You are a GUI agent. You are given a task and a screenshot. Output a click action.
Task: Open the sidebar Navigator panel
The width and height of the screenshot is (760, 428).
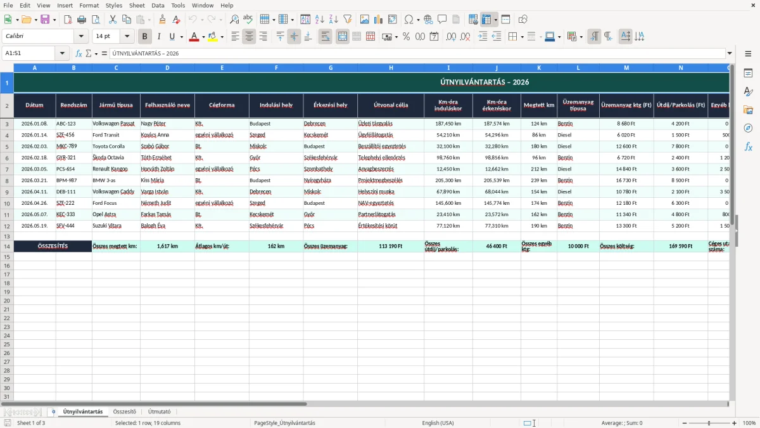point(748,128)
